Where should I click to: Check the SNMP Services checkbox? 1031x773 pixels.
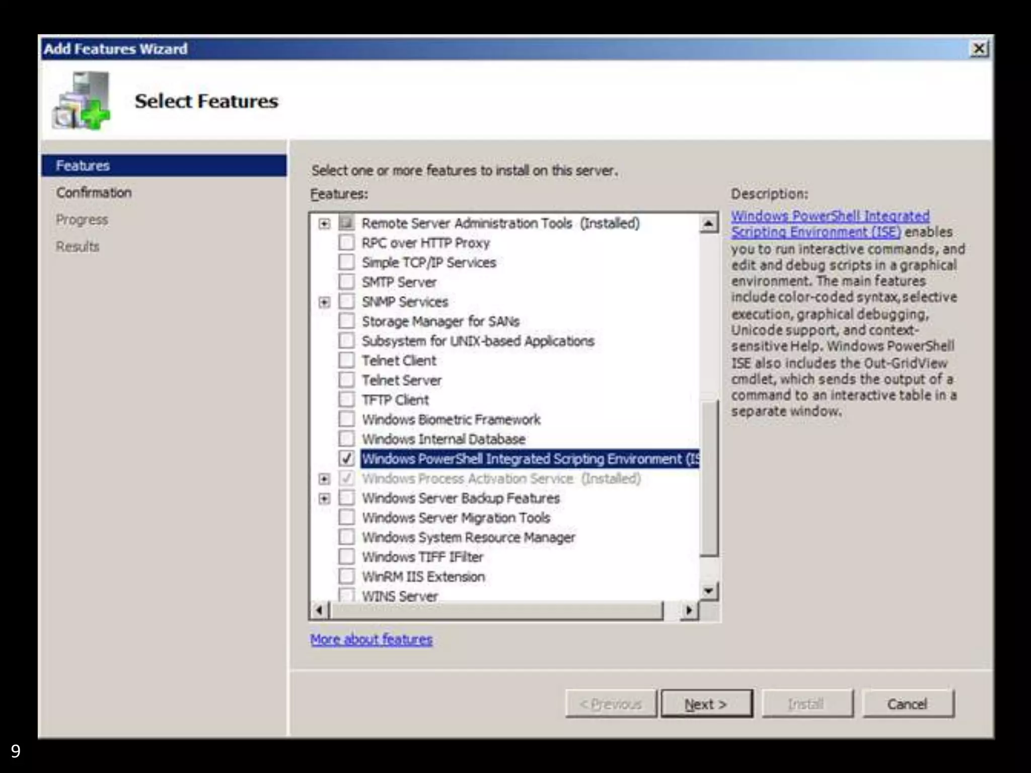click(346, 301)
